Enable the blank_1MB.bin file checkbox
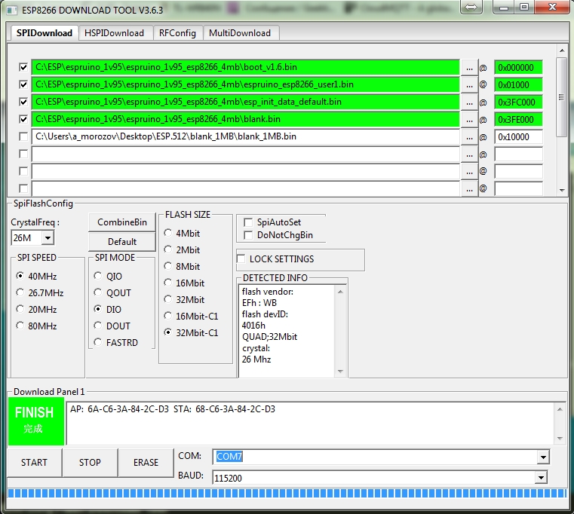Image resolution: width=574 pixels, height=514 pixels. point(23,136)
